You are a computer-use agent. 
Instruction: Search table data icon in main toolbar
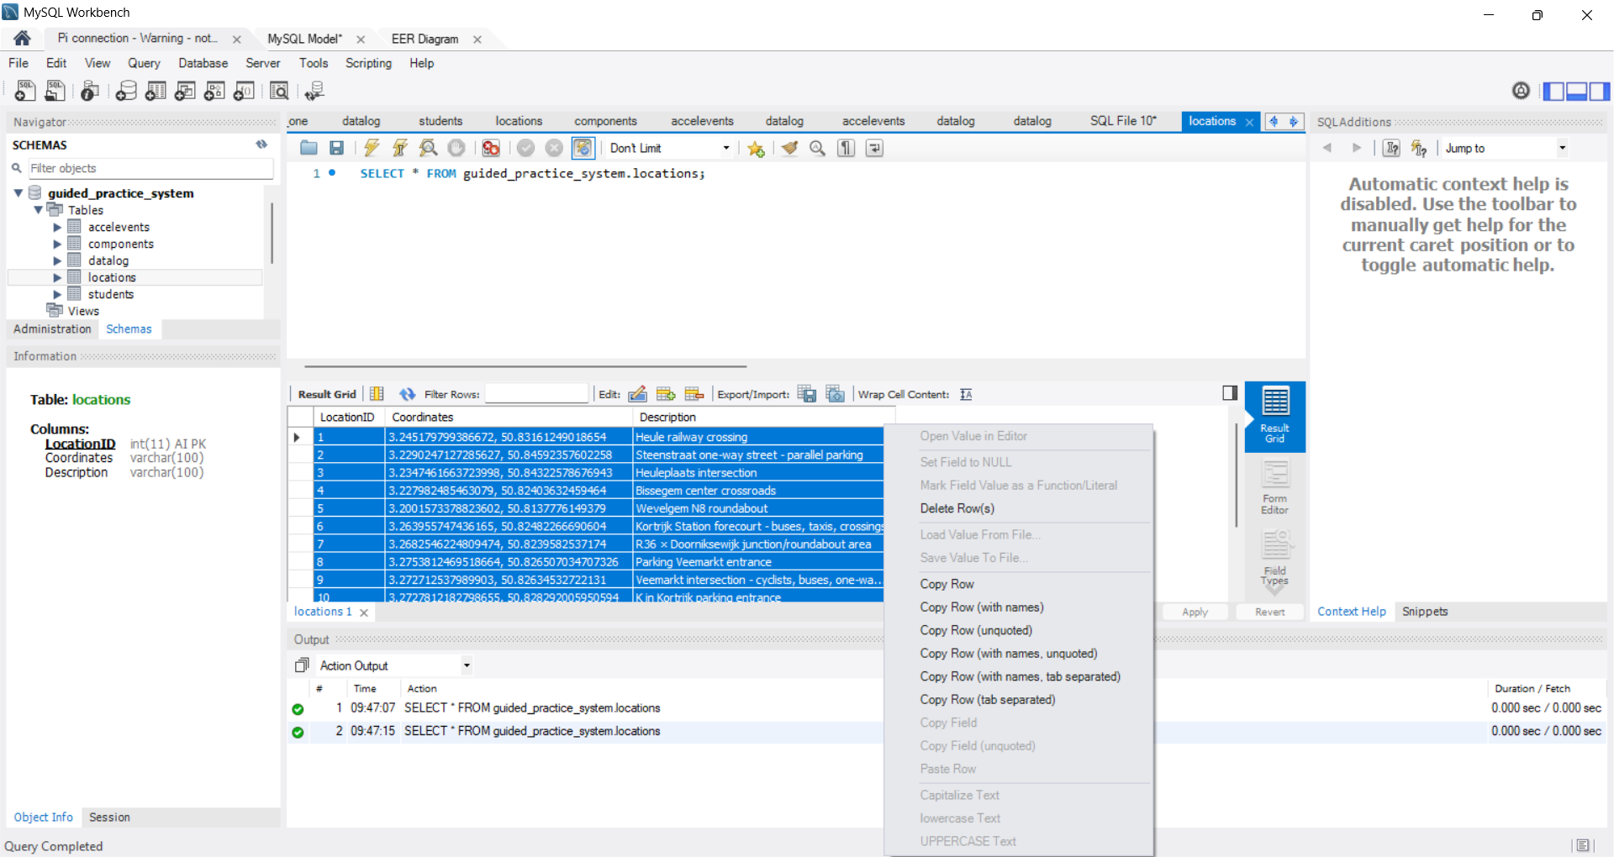tap(279, 91)
